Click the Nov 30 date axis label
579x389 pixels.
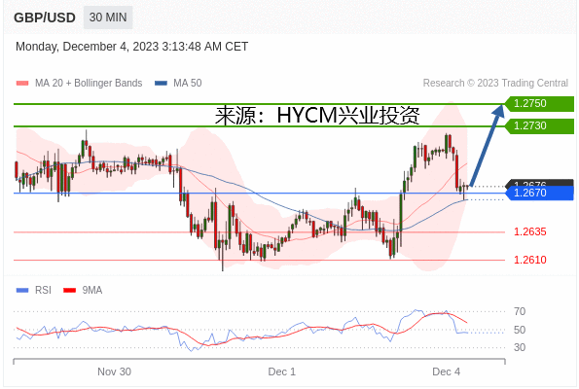(114, 371)
